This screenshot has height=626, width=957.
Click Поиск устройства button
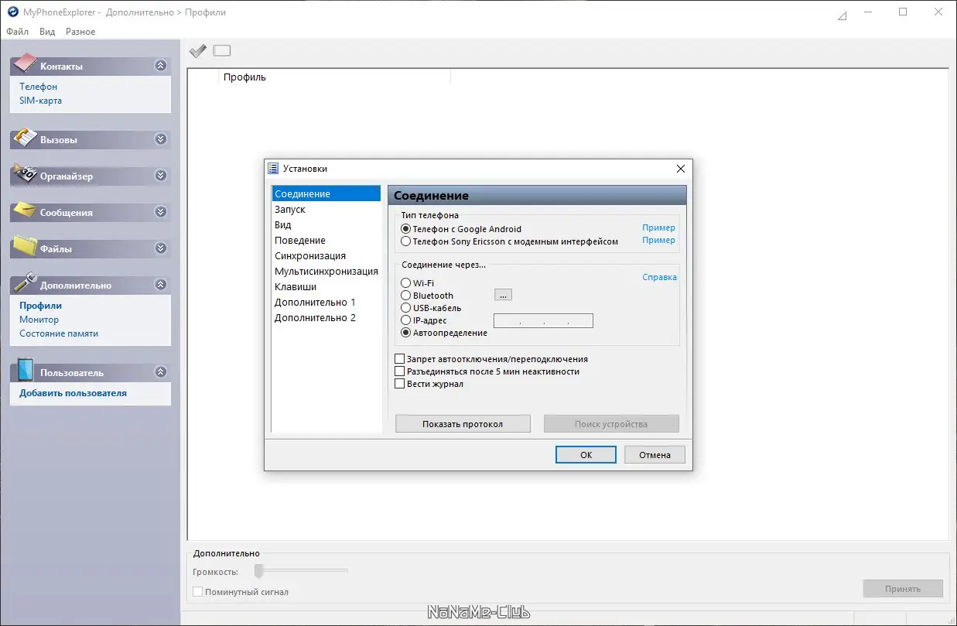point(611,424)
